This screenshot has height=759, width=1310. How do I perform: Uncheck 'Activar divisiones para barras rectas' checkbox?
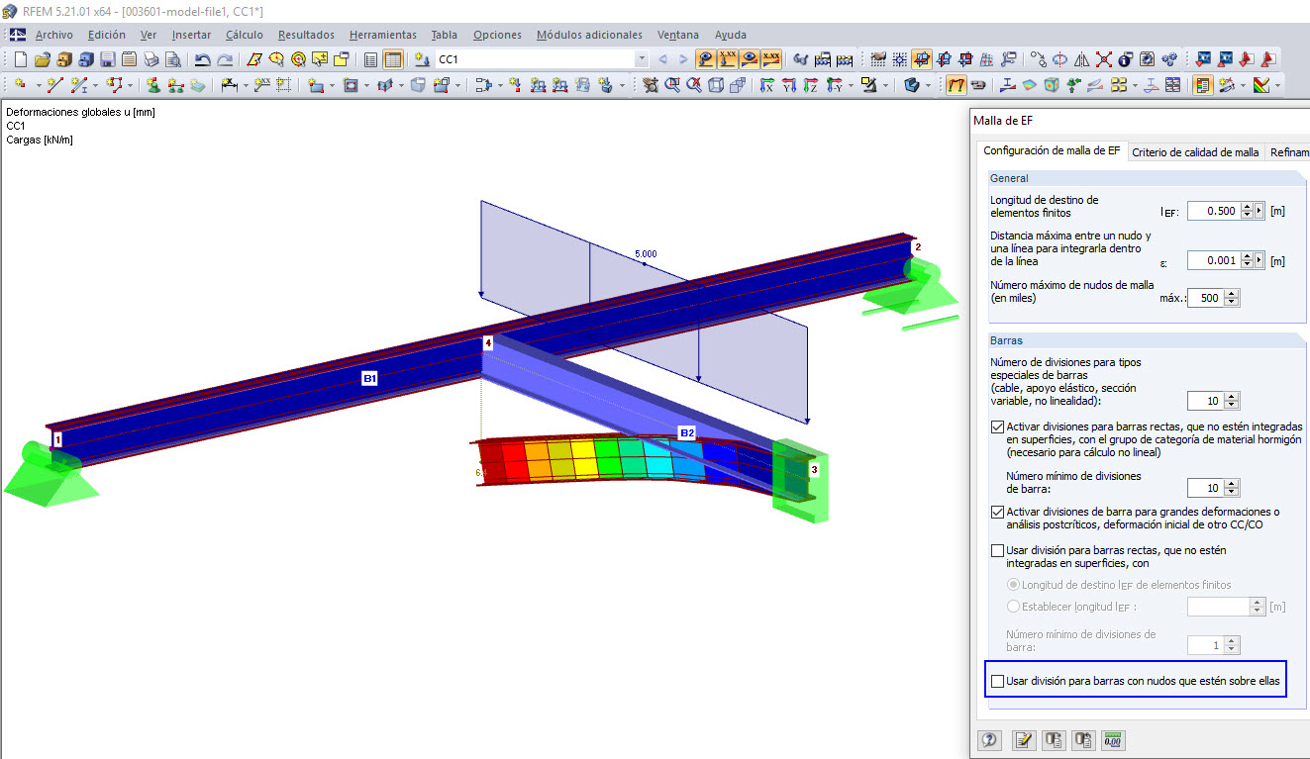(x=998, y=427)
